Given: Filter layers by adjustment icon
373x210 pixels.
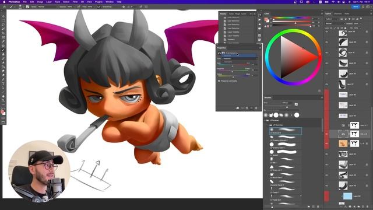Looking at the screenshot, I should coord(346,19).
